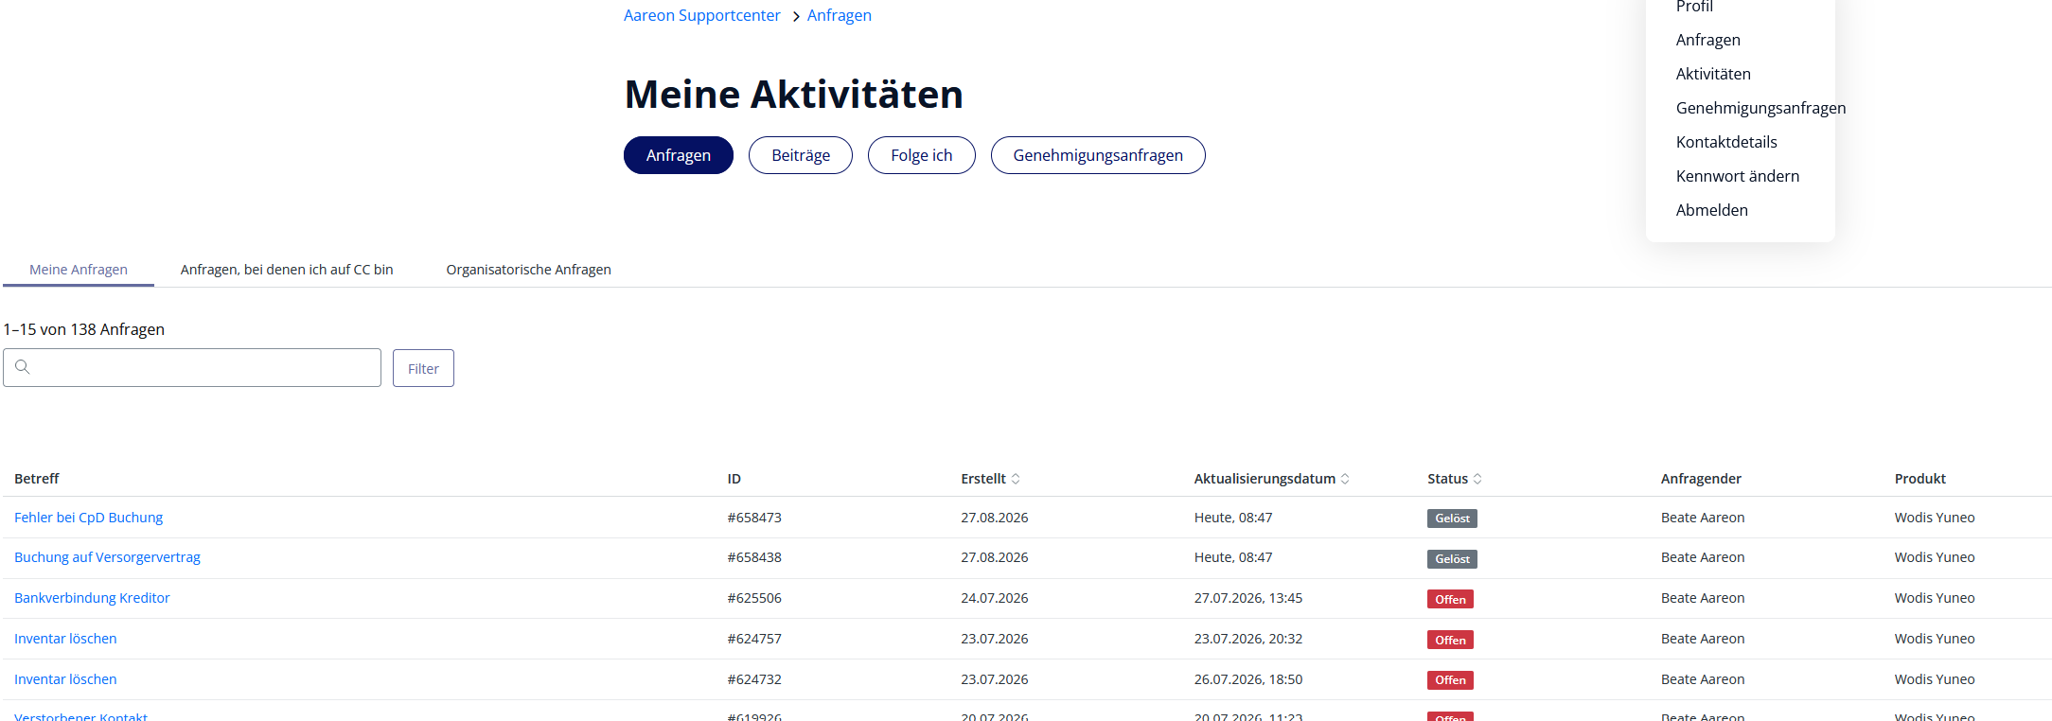Open Inventar löschen request #624732

click(65, 679)
